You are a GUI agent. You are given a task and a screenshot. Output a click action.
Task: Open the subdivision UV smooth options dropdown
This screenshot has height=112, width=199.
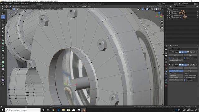click(191, 75)
